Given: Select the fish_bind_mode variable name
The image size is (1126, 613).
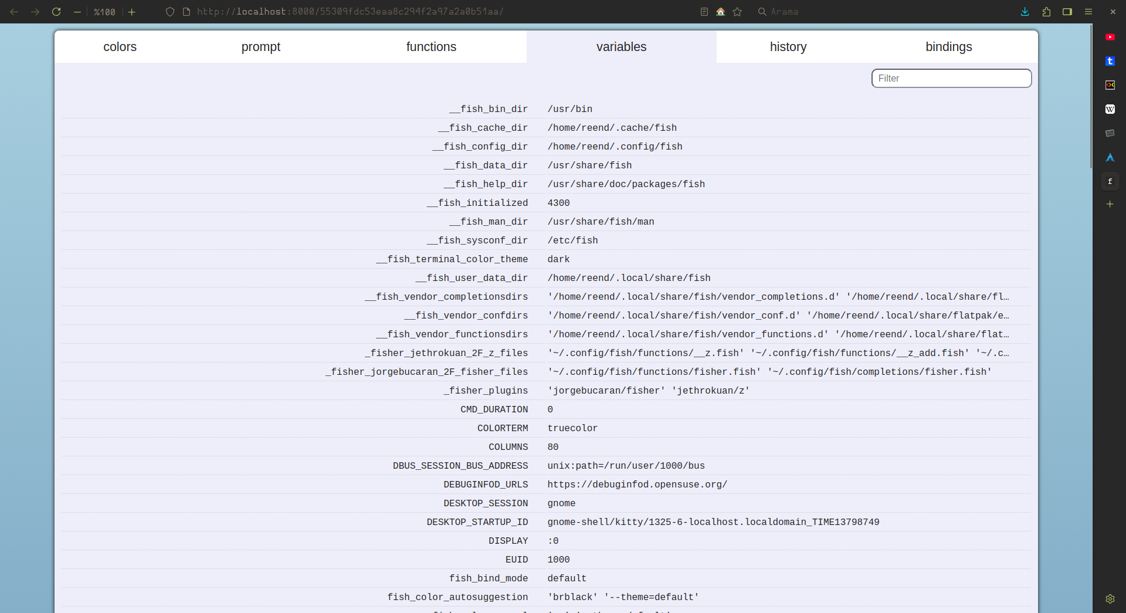Looking at the screenshot, I should tap(489, 578).
